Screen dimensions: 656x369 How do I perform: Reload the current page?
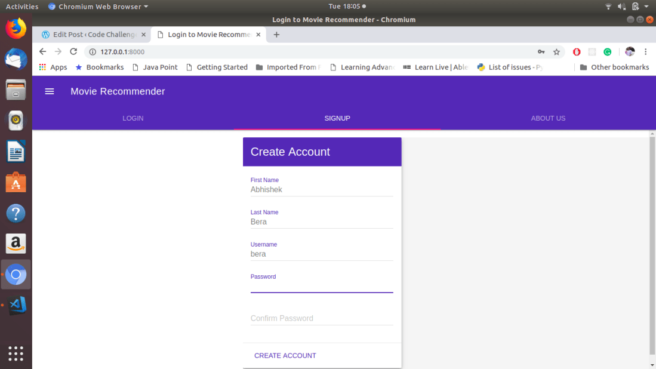[x=73, y=51]
